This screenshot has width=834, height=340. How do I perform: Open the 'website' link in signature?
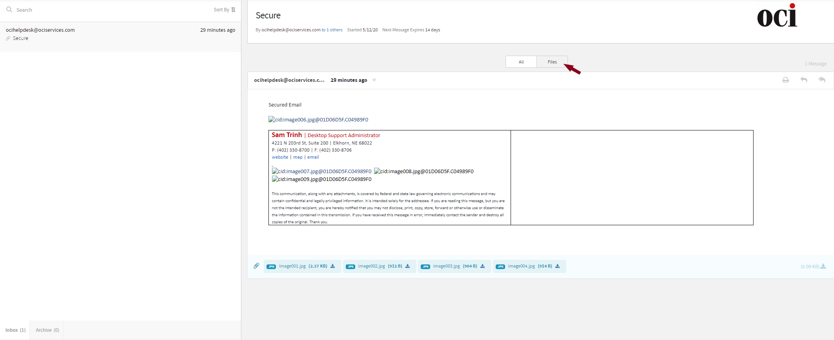(280, 157)
